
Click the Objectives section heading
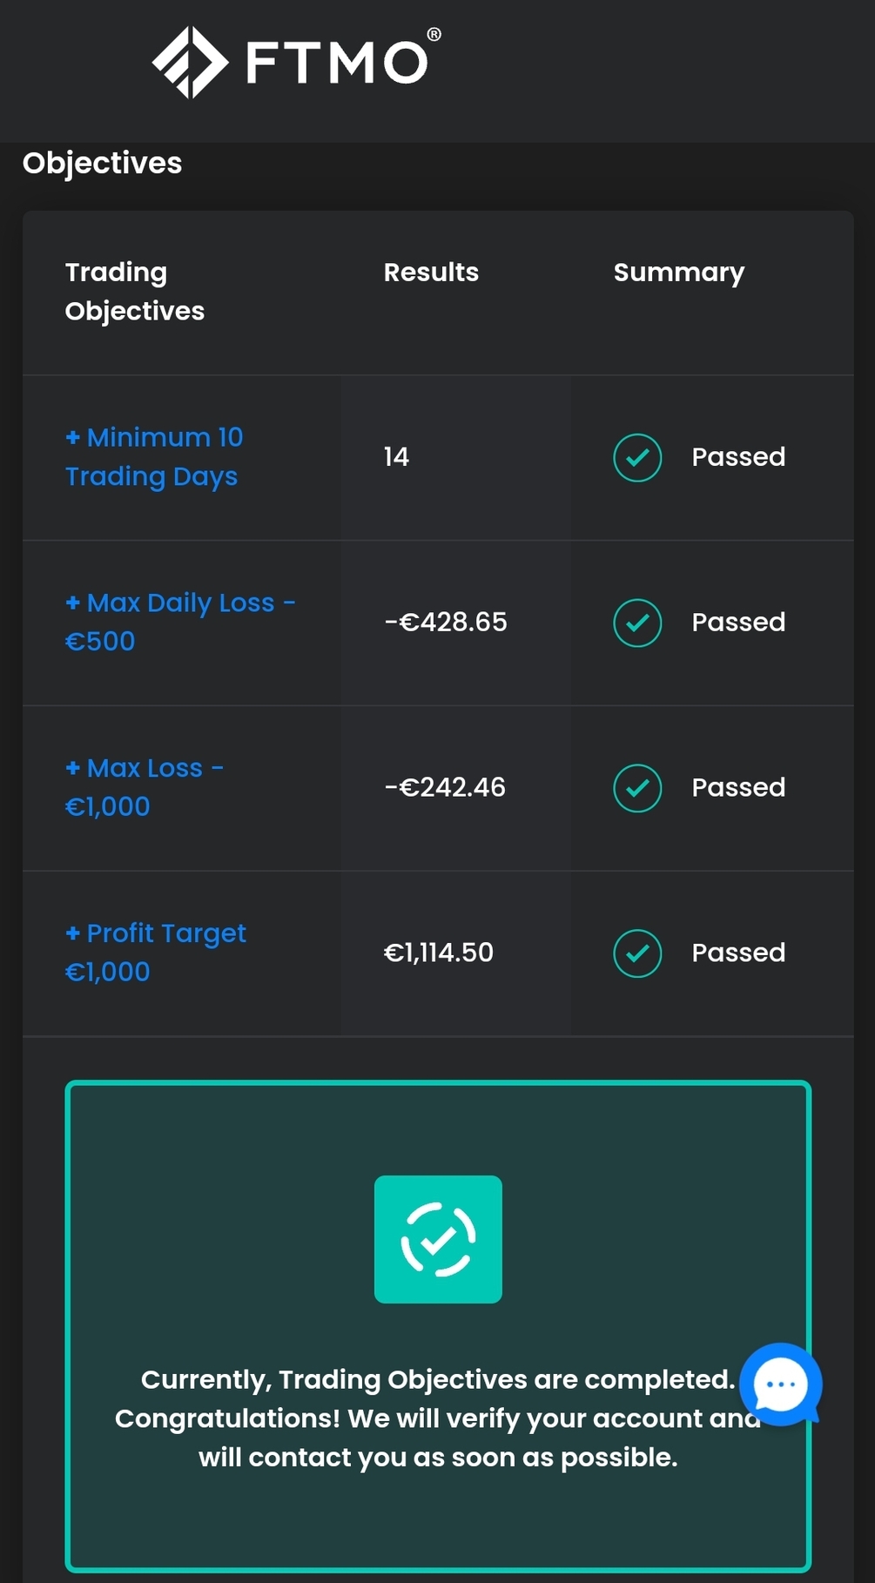pyautogui.click(x=103, y=163)
